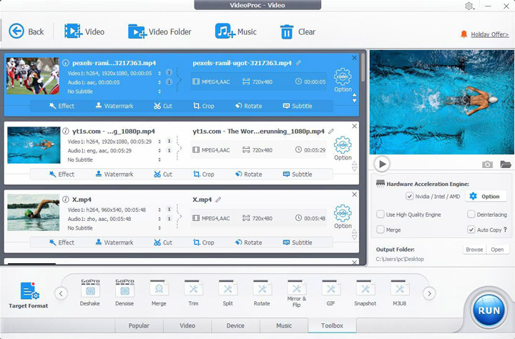Enable Use High Quality Engine

pos(381,215)
